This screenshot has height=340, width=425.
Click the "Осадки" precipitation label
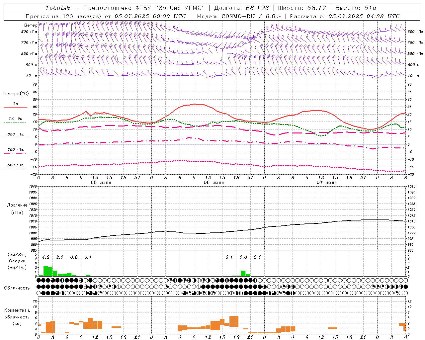(x=17, y=261)
